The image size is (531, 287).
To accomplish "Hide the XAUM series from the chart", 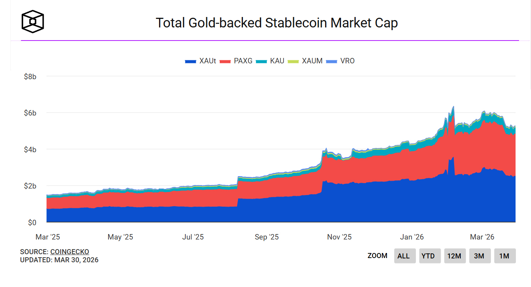I will point(313,61).
